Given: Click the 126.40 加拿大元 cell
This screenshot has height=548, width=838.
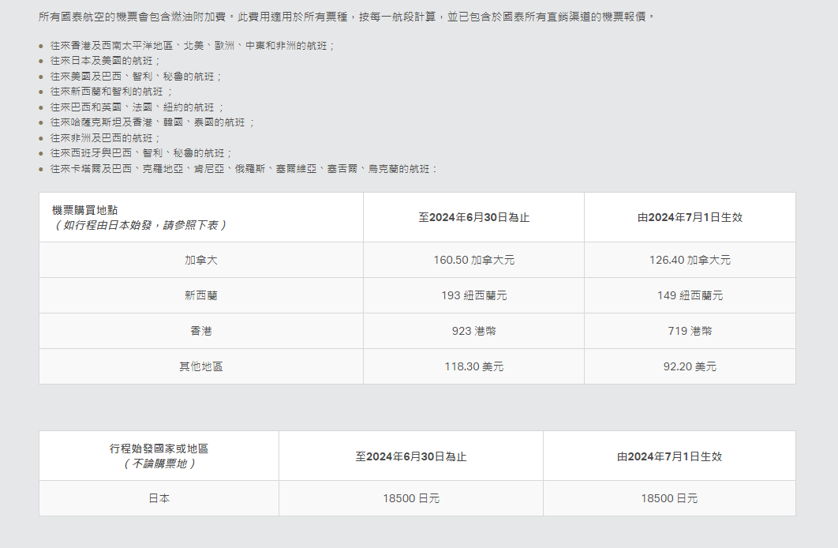Looking at the screenshot, I should pos(690,260).
